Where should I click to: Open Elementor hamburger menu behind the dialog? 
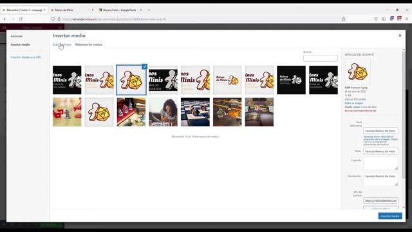5,27
